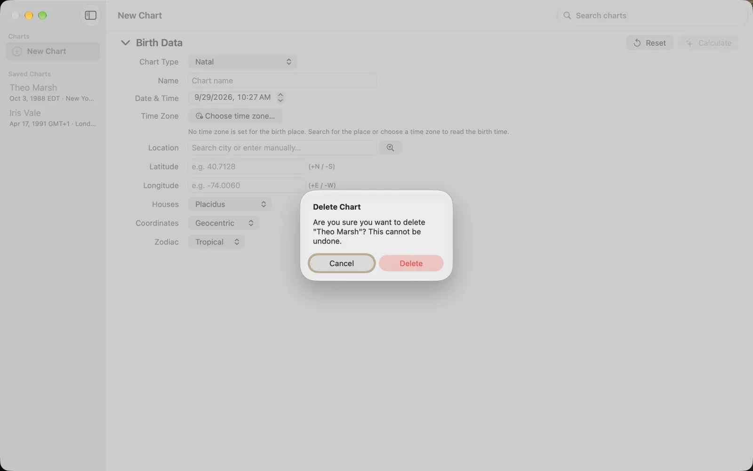Viewport: 753px width, 471px height.
Task: Click the plus icon beside New Chart
Action: (17, 51)
